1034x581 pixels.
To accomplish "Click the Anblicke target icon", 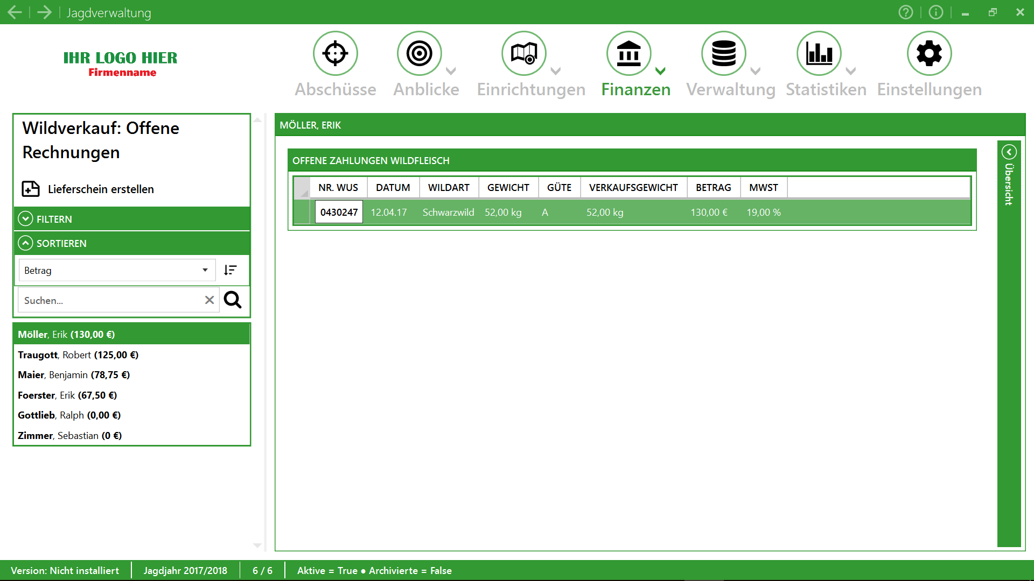I will pos(419,53).
